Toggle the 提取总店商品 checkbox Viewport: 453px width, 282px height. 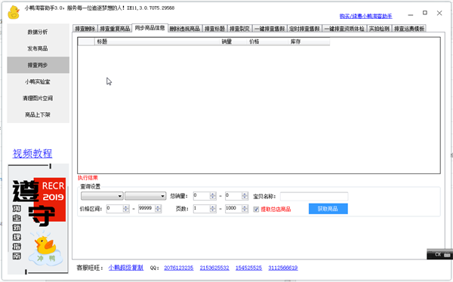point(256,210)
